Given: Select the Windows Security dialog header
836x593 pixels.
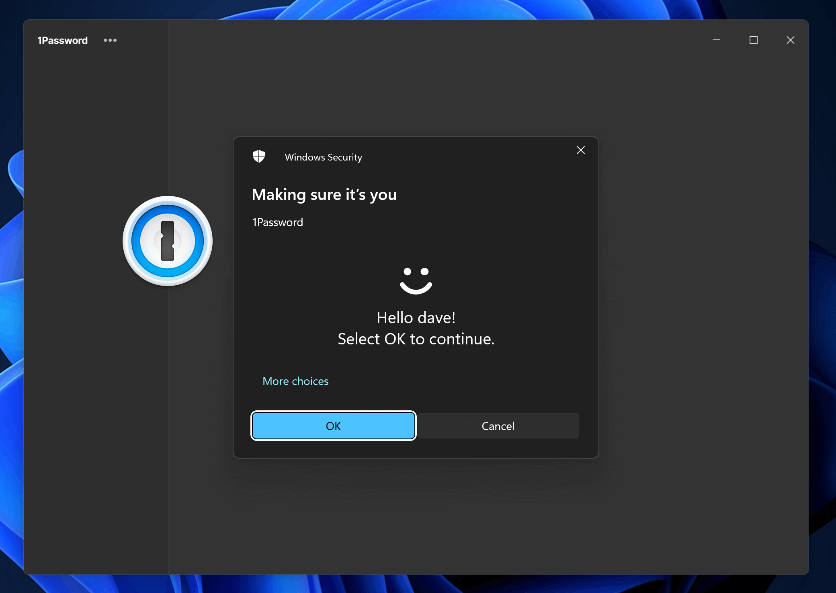Looking at the screenshot, I should 323,157.
